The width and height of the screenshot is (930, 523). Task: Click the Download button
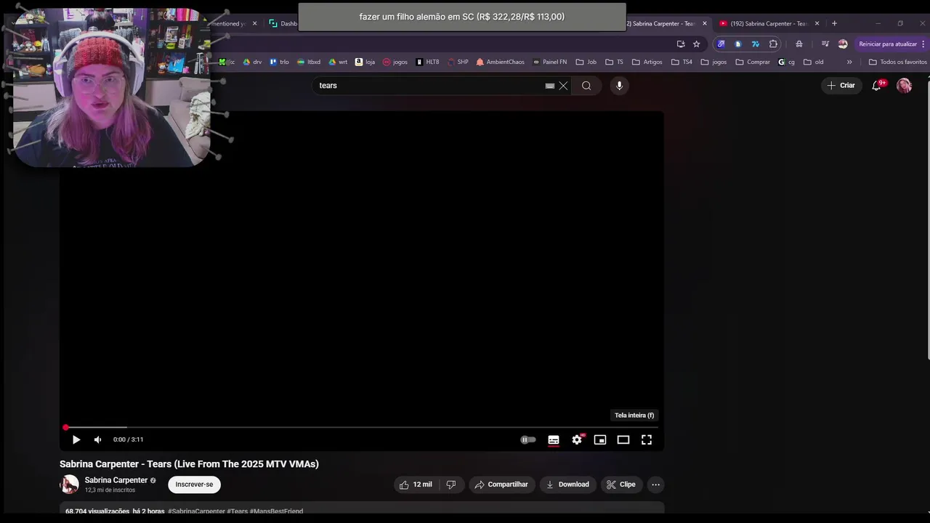click(567, 485)
